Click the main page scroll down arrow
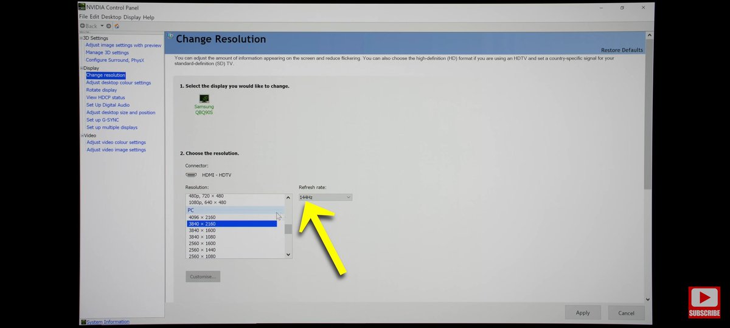 point(648,299)
